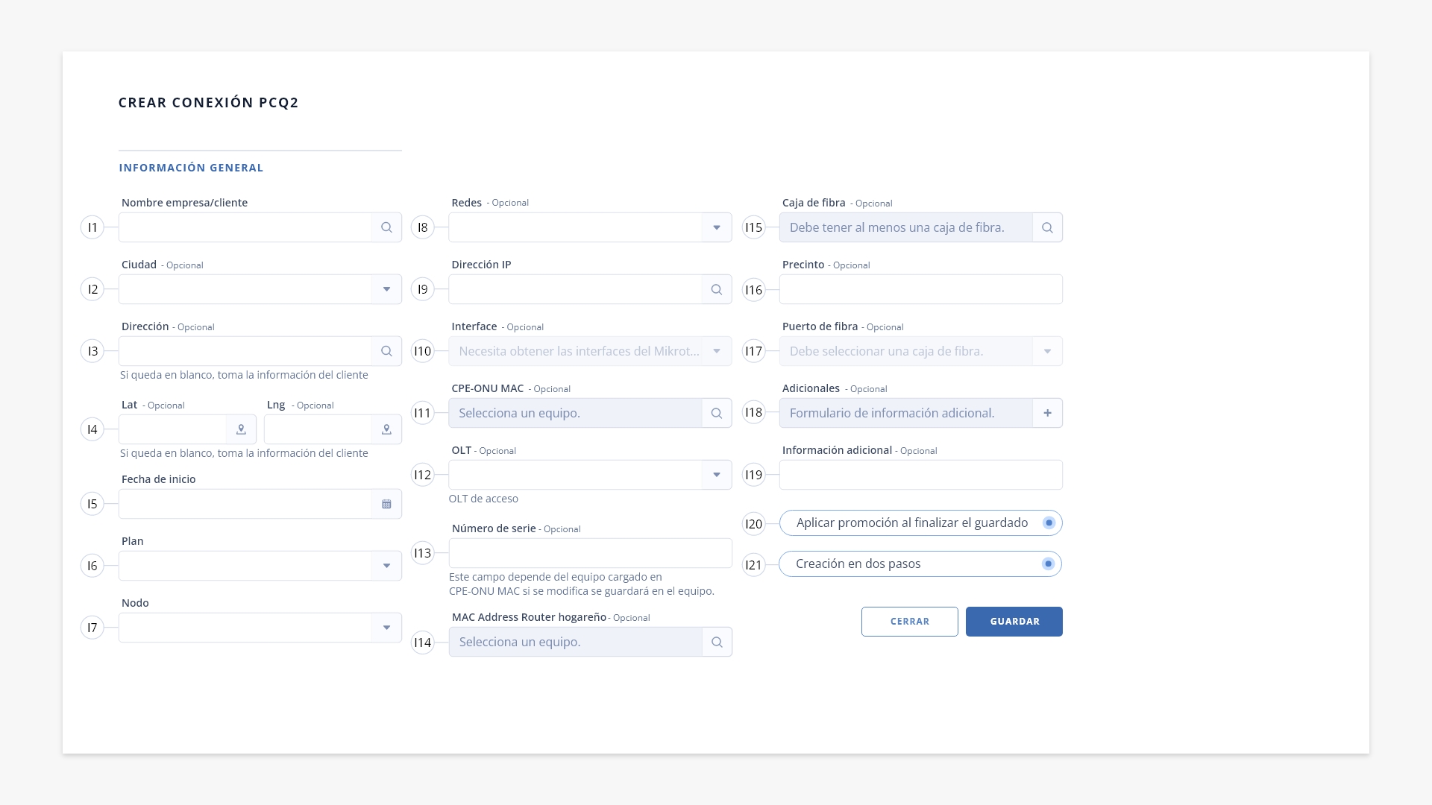Select the INFORMACIÓN GENERAL section tab
Image resolution: width=1432 pixels, height=805 pixels.
click(x=191, y=168)
